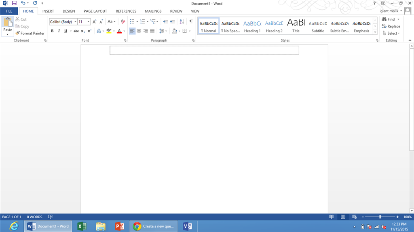Toggle Underline formatting
The image size is (414, 232).
(x=66, y=31)
